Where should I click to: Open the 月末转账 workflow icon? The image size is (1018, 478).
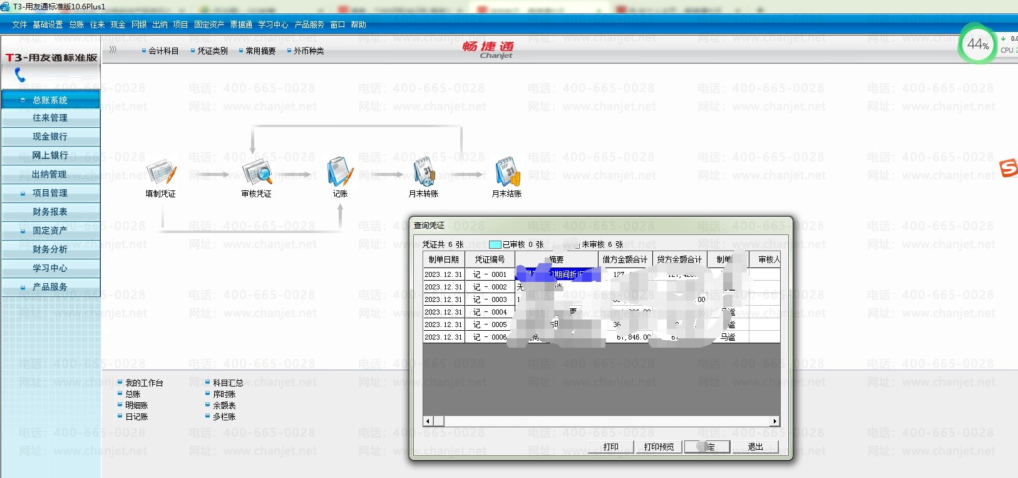point(424,172)
